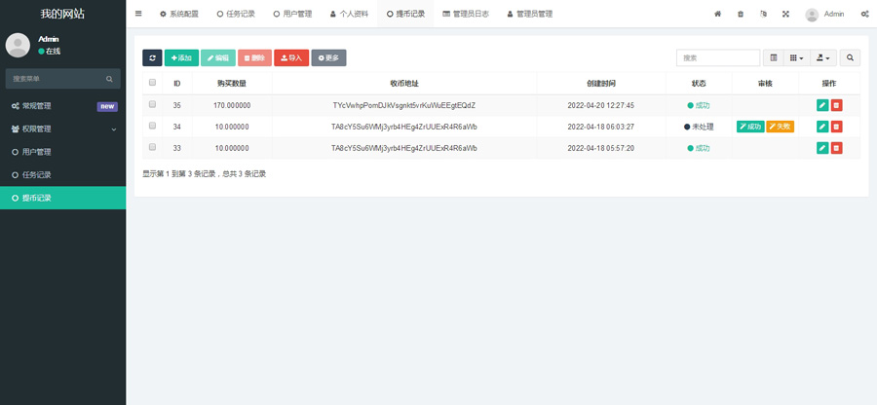Open 任务记录 in the sidebar
This screenshot has height=405, width=877.
tap(37, 175)
